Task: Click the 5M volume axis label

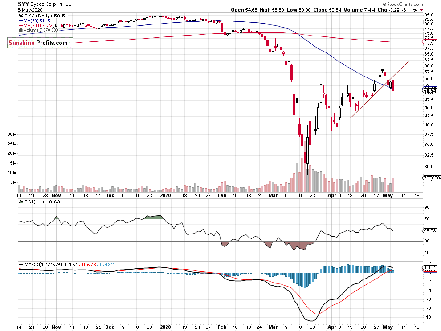Action: pos(13,182)
